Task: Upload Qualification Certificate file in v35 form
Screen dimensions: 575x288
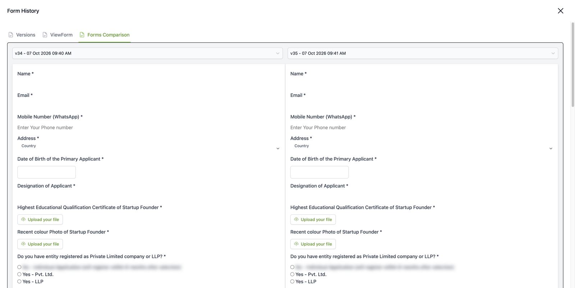Action: (313, 219)
